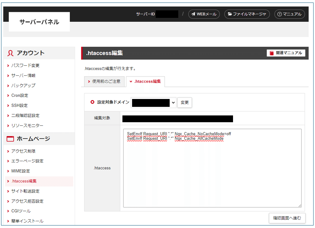Open the マニュアル help button
Viewport: 315px width, 228px height.
pyautogui.click(x=290, y=14)
